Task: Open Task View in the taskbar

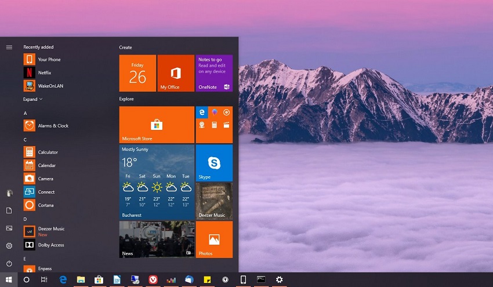Action: click(x=44, y=279)
